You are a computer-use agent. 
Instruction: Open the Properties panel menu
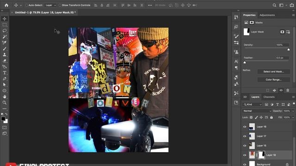point(293,15)
